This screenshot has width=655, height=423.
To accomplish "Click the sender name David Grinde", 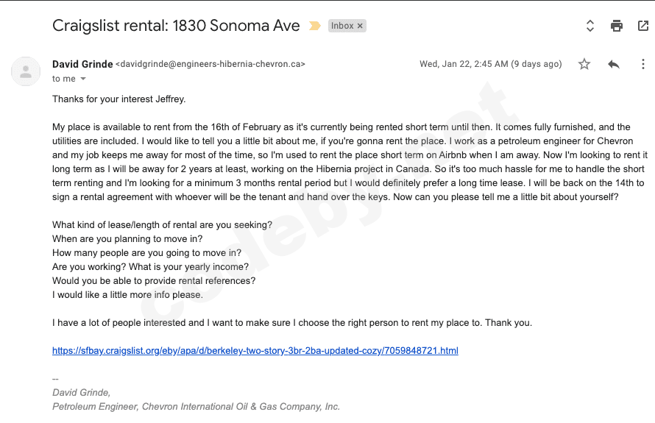I will click(x=82, y=64).
